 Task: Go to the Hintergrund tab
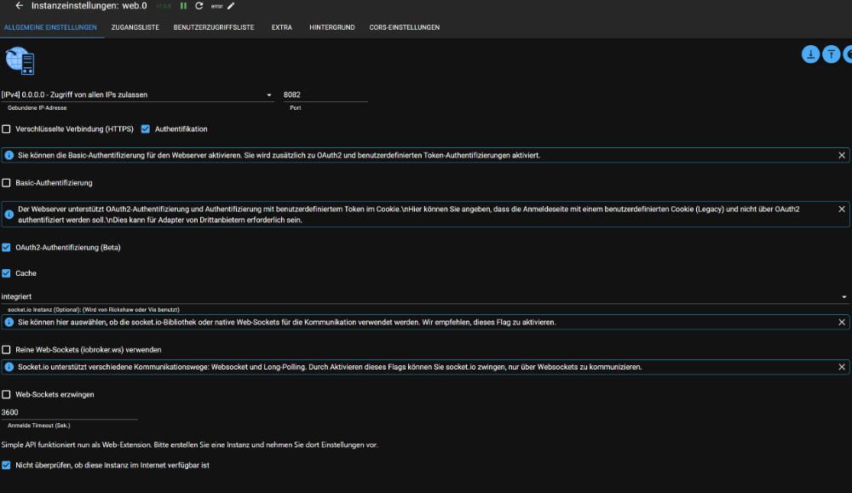[x=331, y=27]
